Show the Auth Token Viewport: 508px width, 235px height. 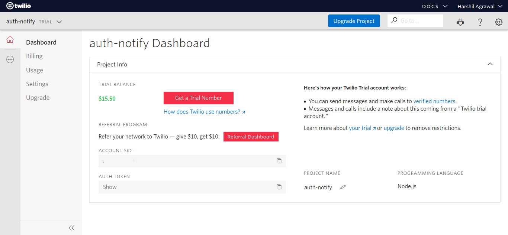click(110, 187)
